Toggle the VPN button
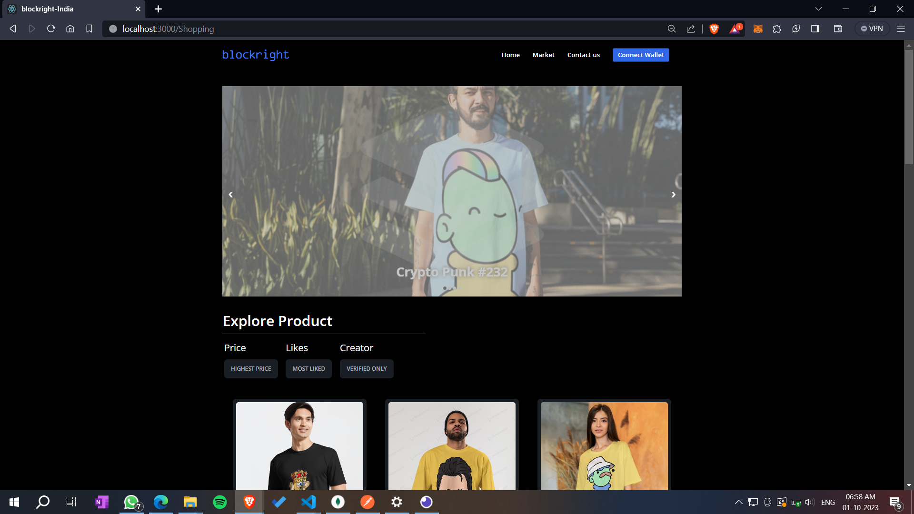This screenshot has width=914, height=514. pos(872,29)
